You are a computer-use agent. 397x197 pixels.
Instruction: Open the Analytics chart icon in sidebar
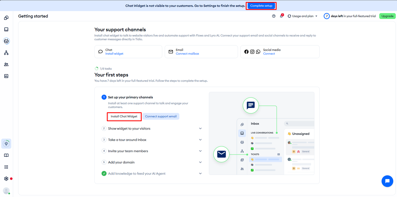(6, 76)
